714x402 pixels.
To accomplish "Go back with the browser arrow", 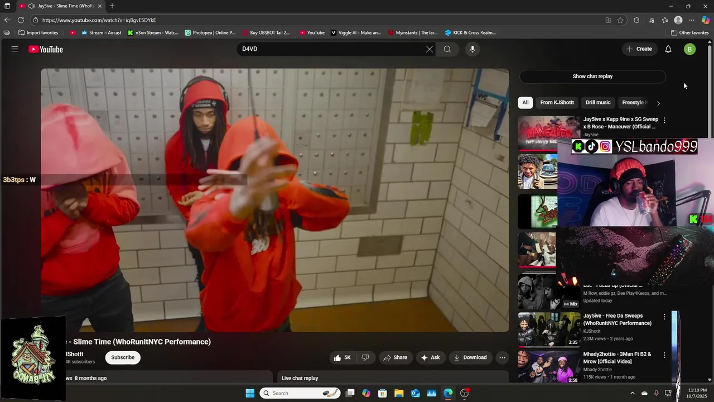I will pyautogui.click(x=7, y=20).
